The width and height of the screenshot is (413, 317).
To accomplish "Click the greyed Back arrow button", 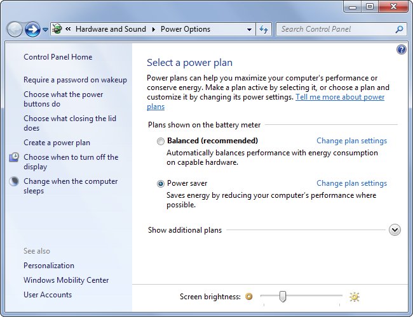I will coord(15,29).
